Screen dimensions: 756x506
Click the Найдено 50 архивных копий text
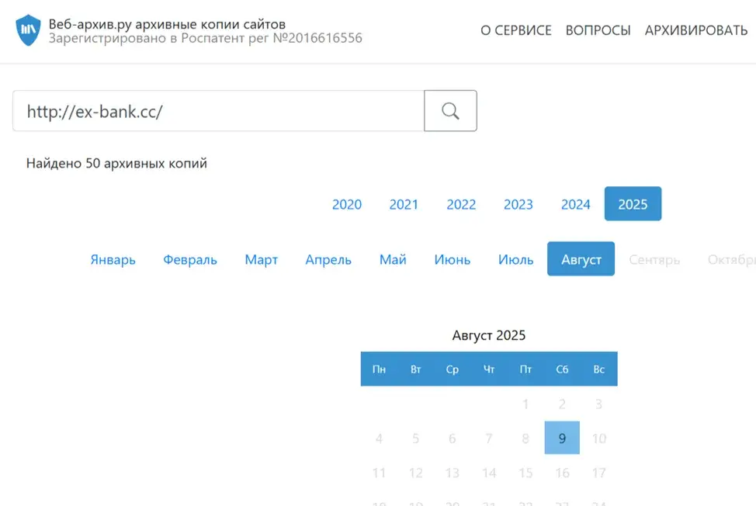pos(116,163)
